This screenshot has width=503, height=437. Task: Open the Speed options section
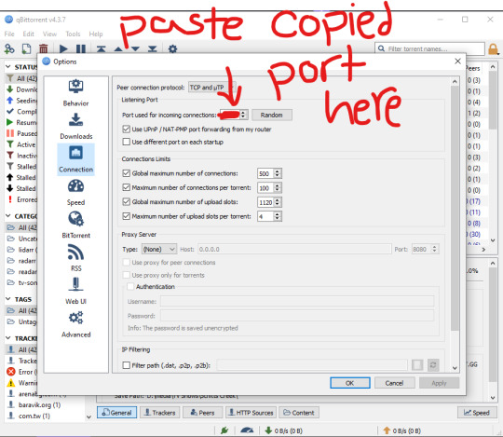click(75, 192)
